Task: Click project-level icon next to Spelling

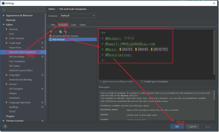Action: pyautogui.click(x=42, y=107)
